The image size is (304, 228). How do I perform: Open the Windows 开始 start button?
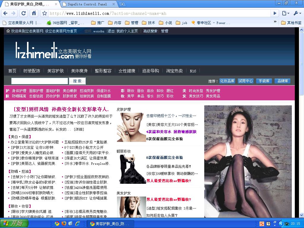point(14,223)
